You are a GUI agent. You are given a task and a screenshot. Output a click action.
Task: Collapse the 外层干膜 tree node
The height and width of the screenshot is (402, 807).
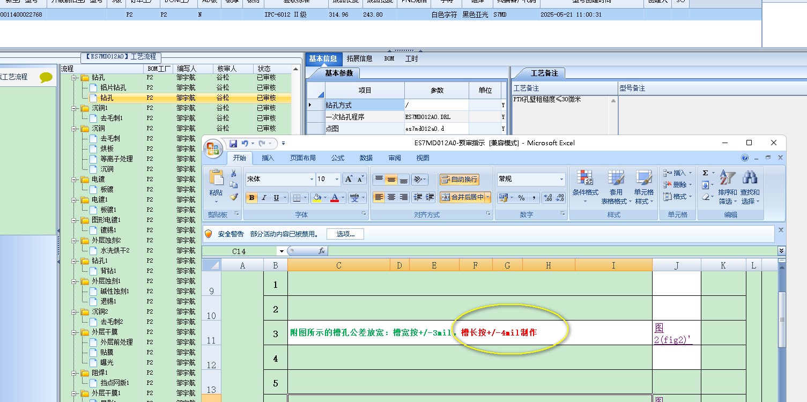pyautogui.click(x=74, y=332)
